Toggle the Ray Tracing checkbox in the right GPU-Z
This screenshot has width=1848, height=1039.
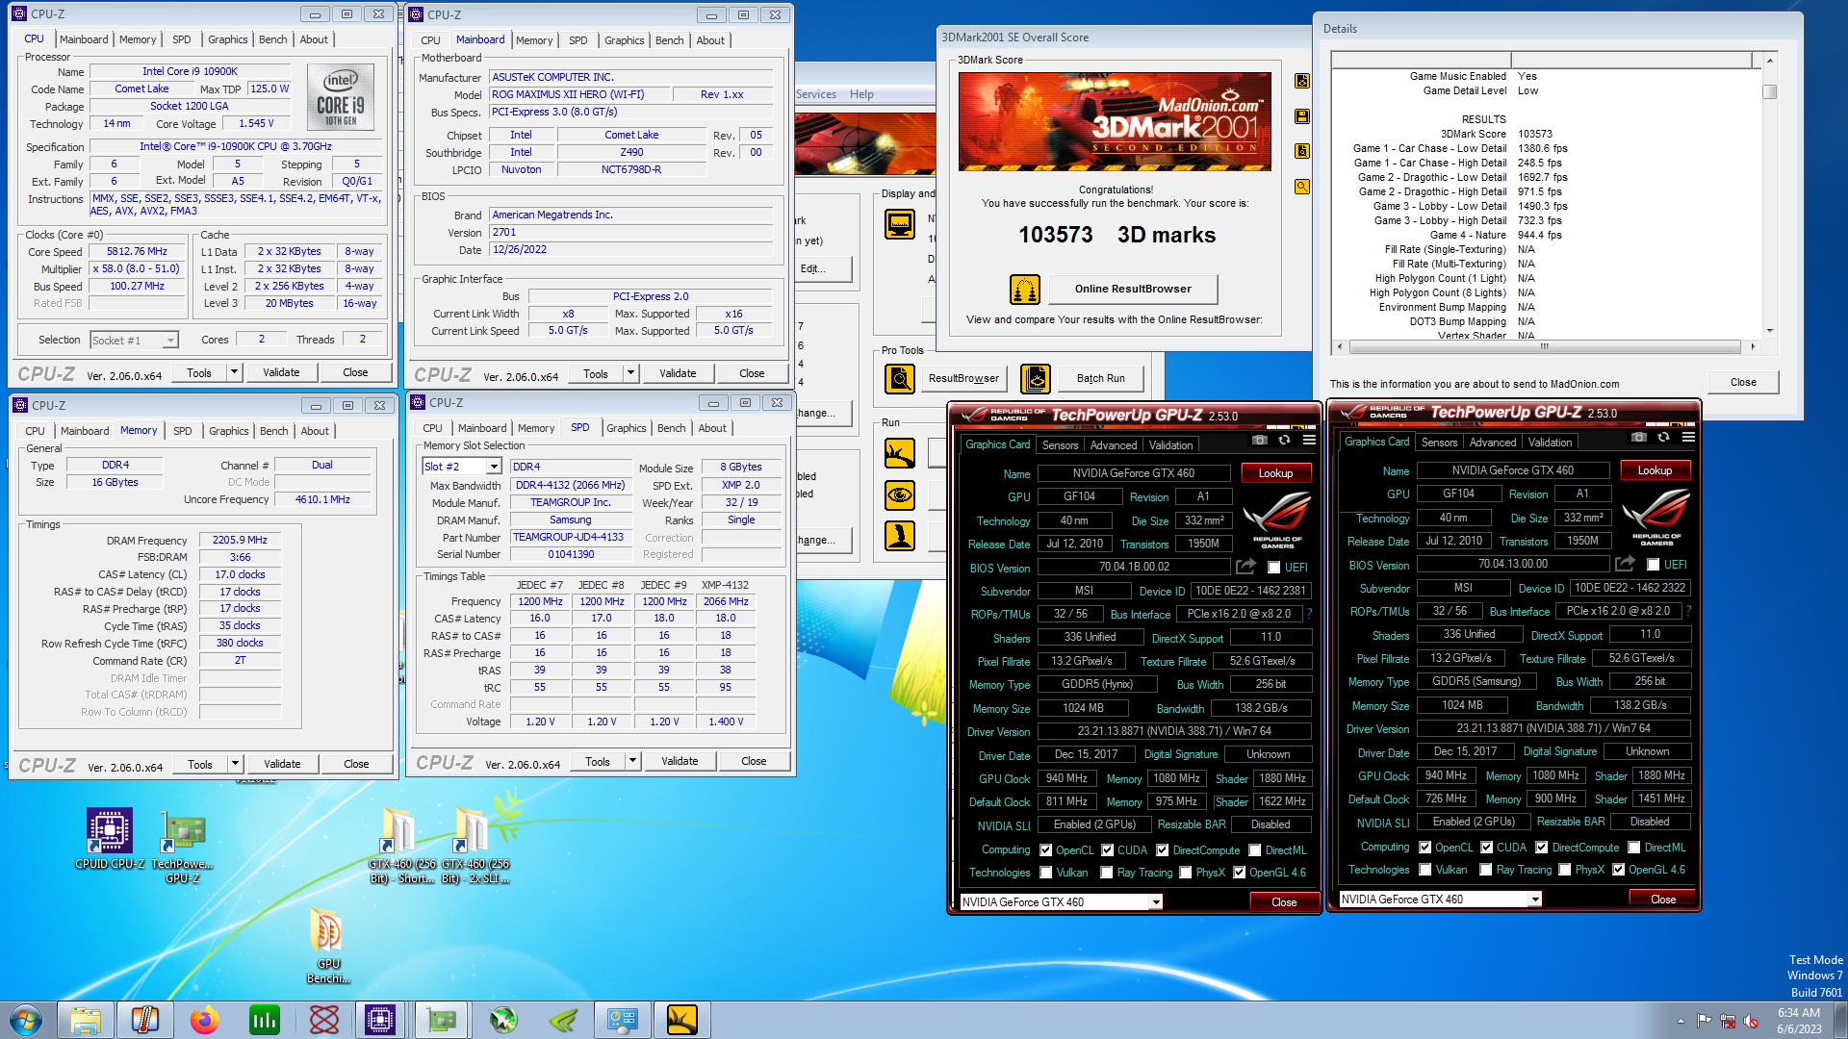(x=1486, y=870)
